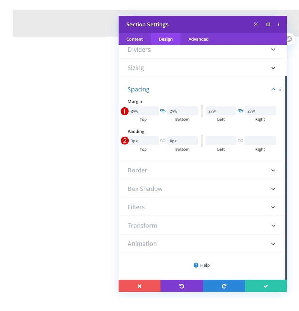Image resolution: width=299 pixels, height=311 pixels.
Task: Click the red discard changes X button
Action: [x=139, y=286]
